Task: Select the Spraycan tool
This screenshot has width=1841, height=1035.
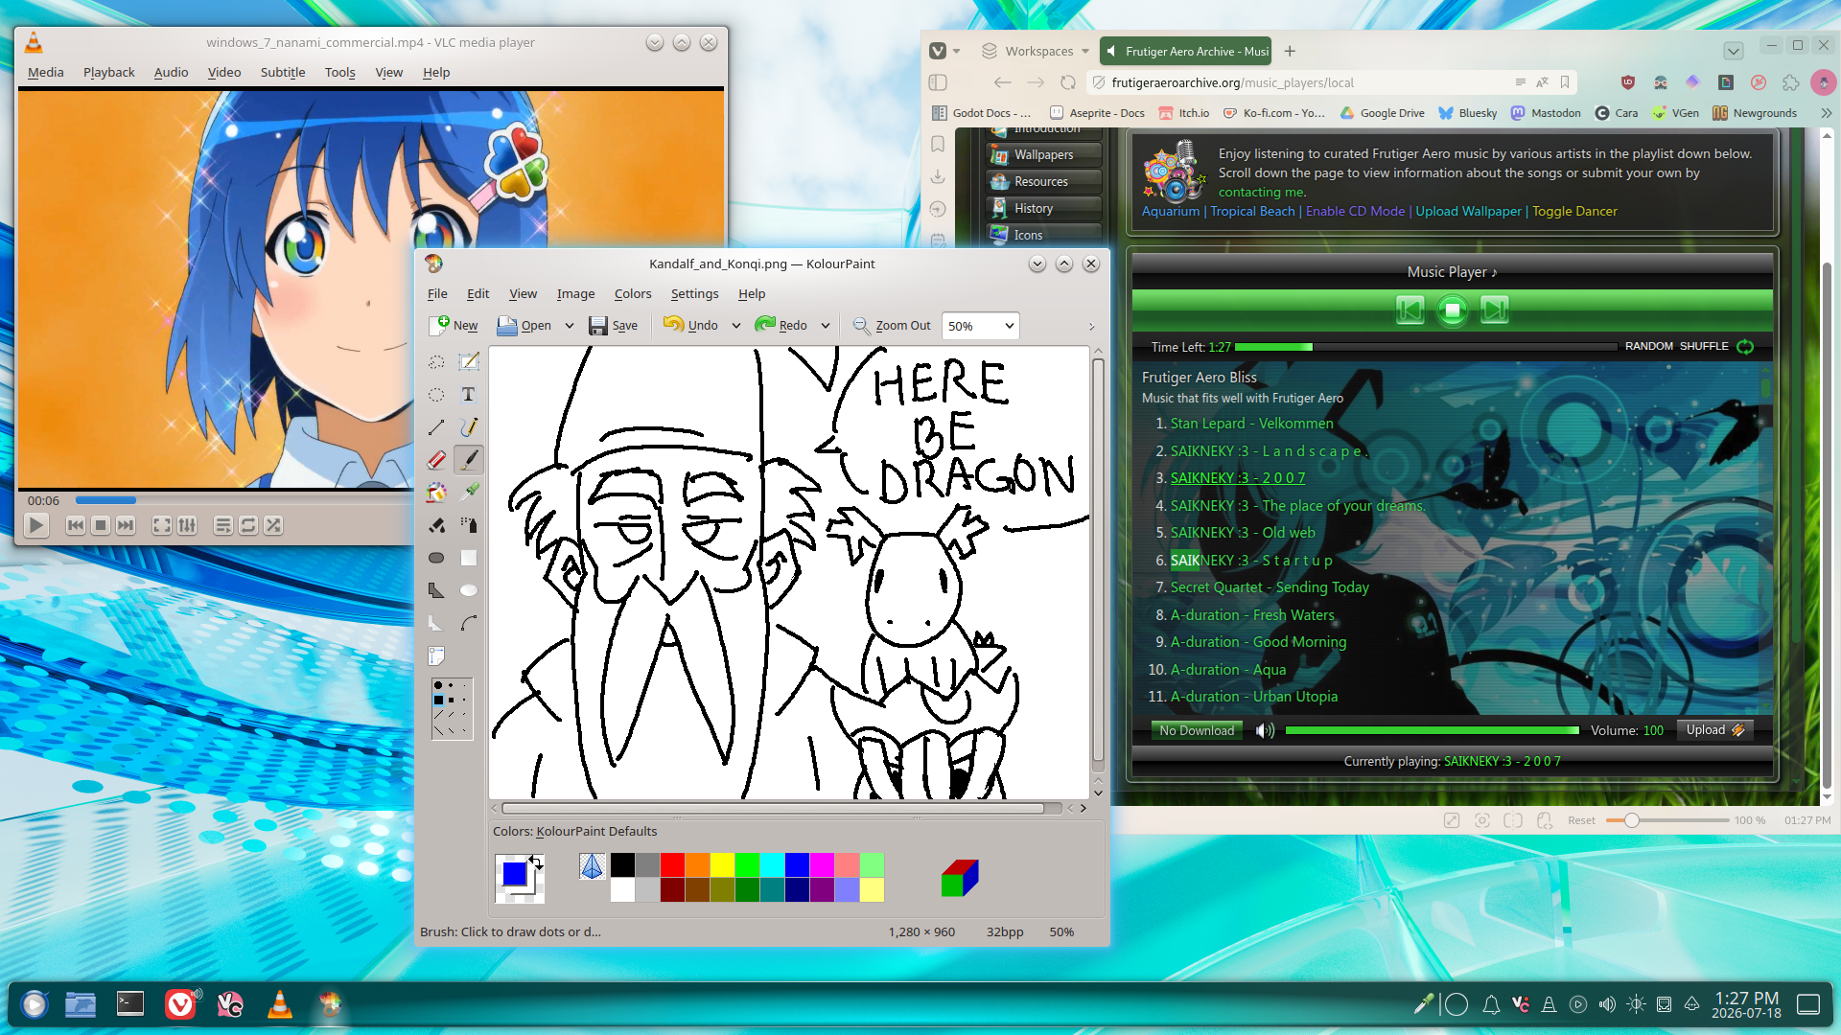Action: click(468, 525)
